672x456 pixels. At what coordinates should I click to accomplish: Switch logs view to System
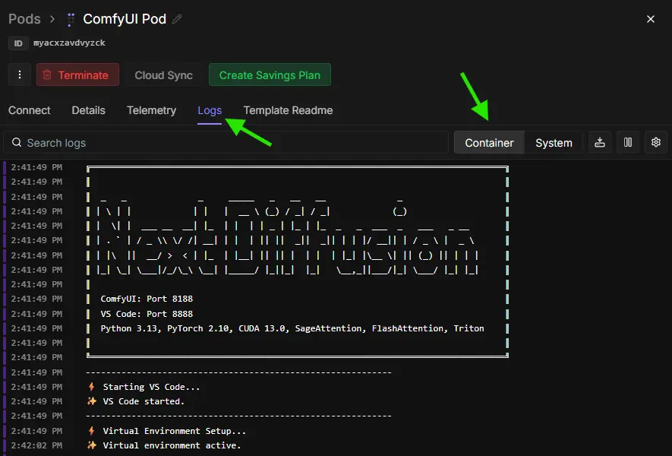pyautogui.click(x=554, y=143)
